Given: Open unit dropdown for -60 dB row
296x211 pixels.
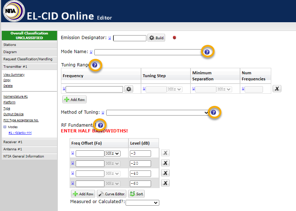Looking at the screenshot, I should coord(113,183).
